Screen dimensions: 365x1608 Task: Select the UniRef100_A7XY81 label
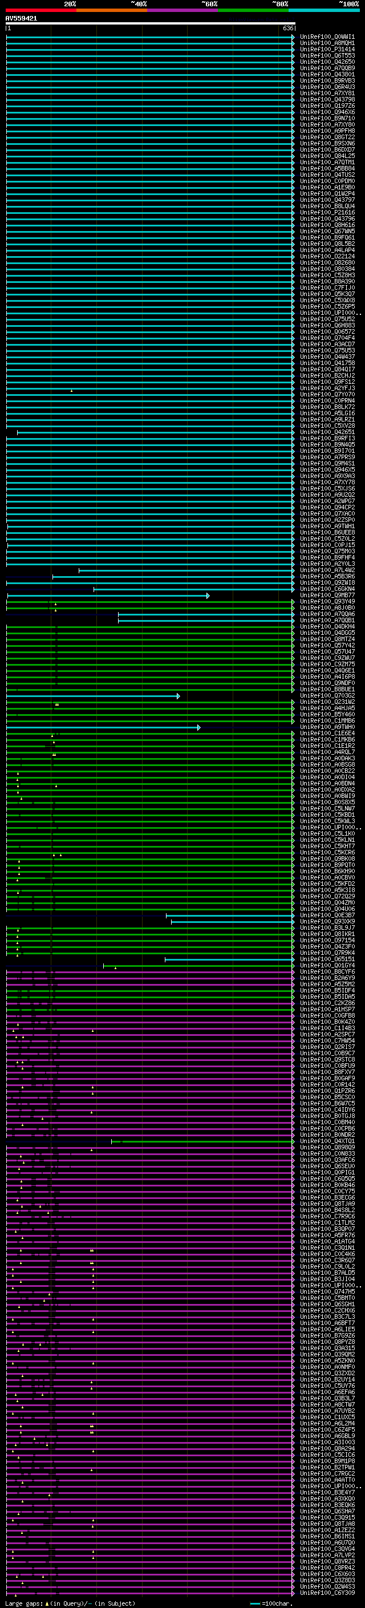[x=327, y=93]
